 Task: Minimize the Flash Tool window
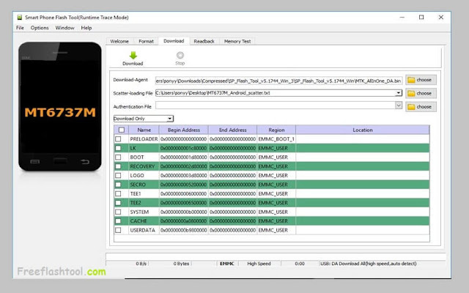point(402,18)
